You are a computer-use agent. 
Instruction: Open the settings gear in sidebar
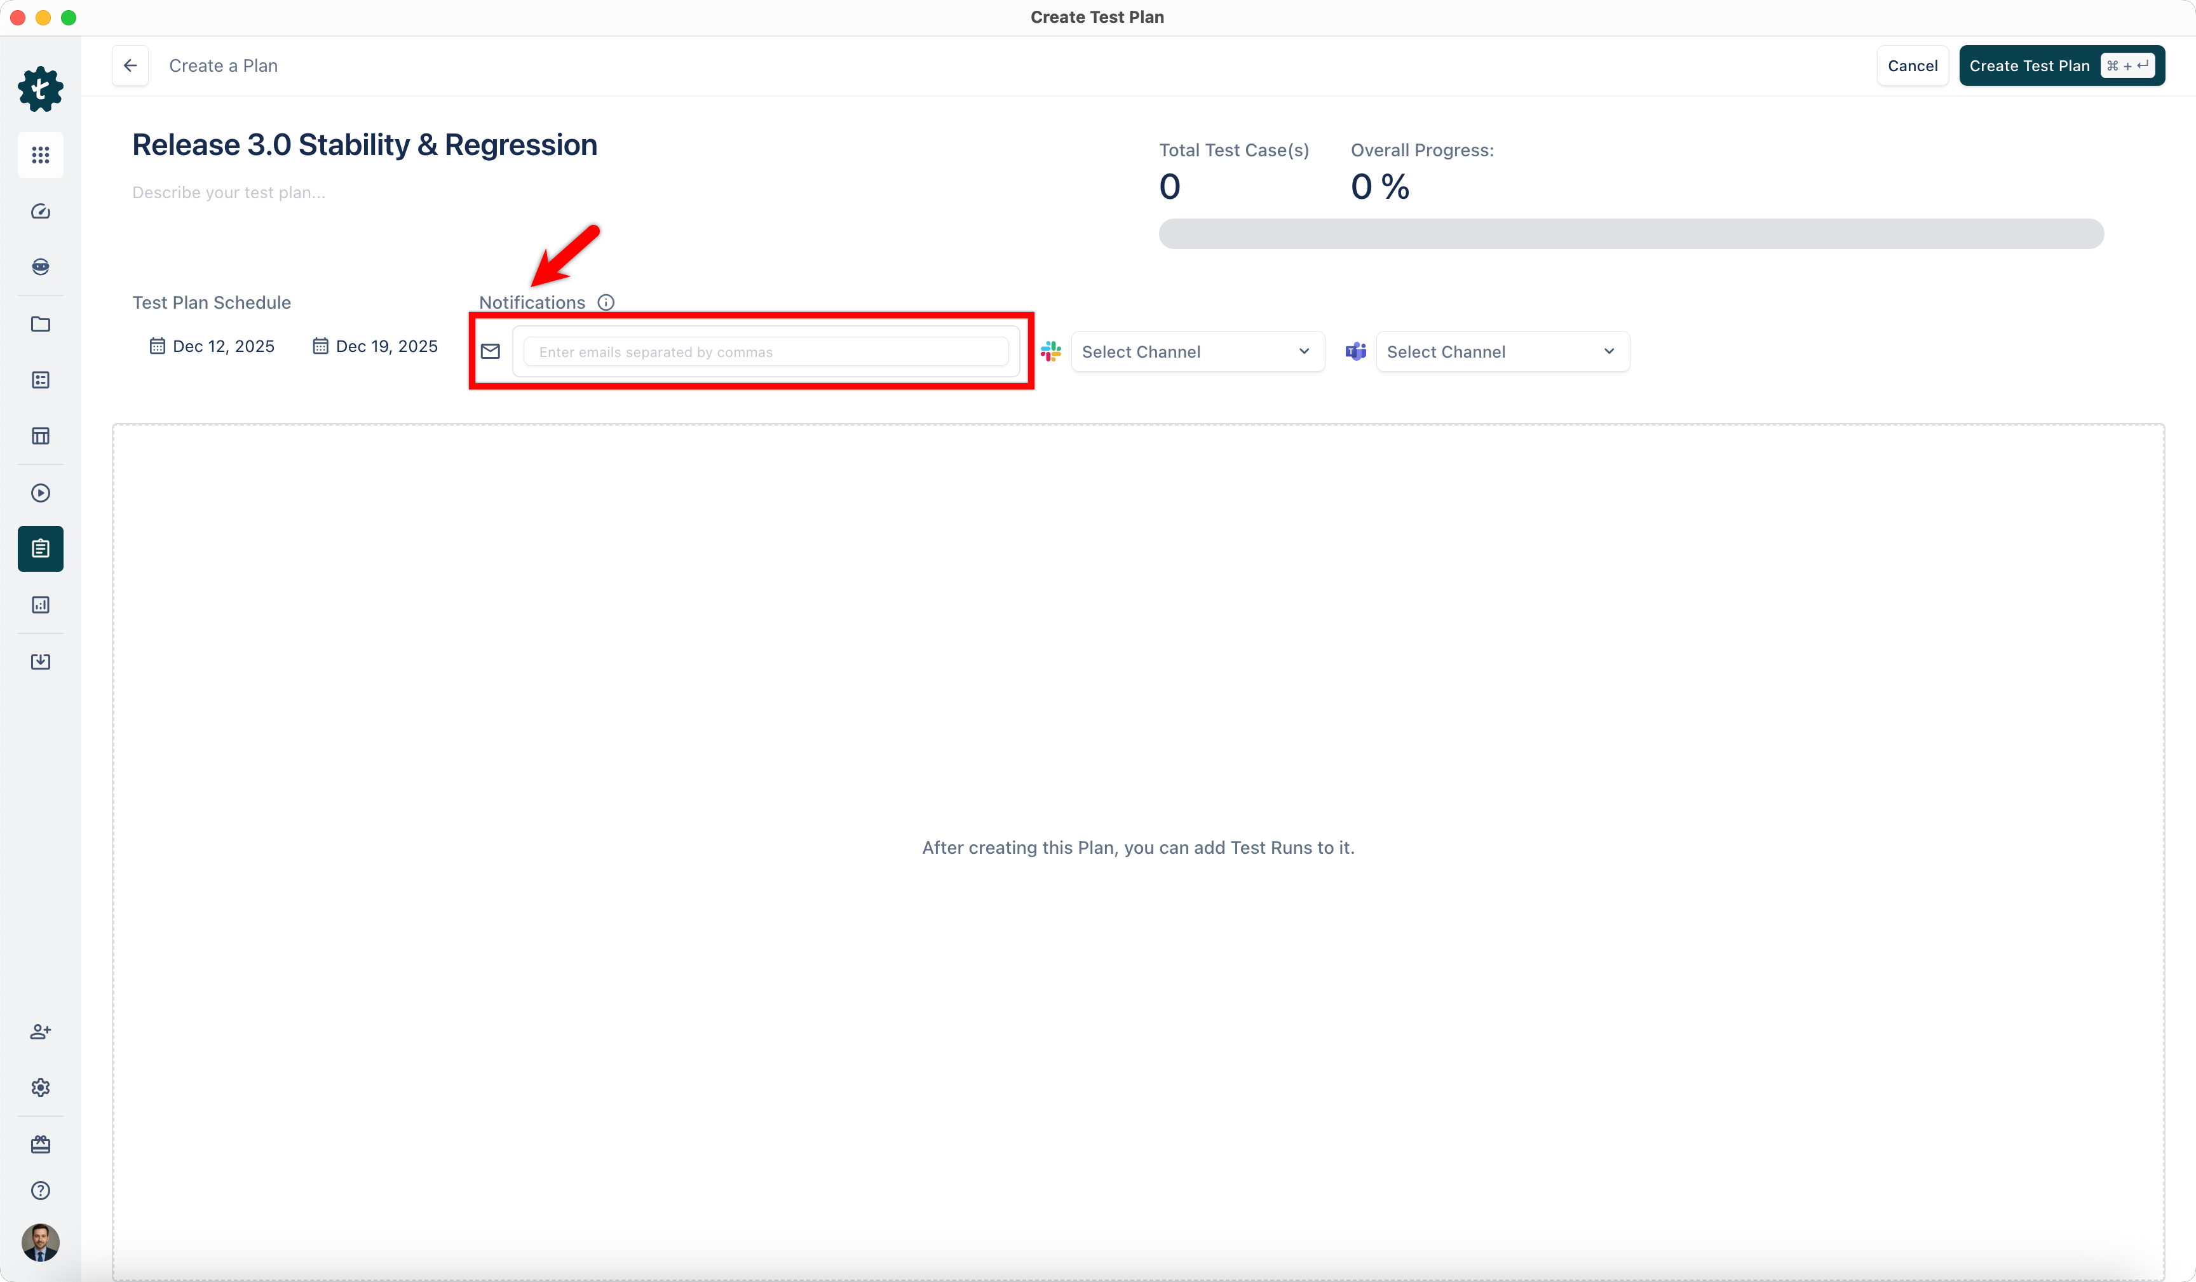pyautogui.click(x=40, y=1088)
